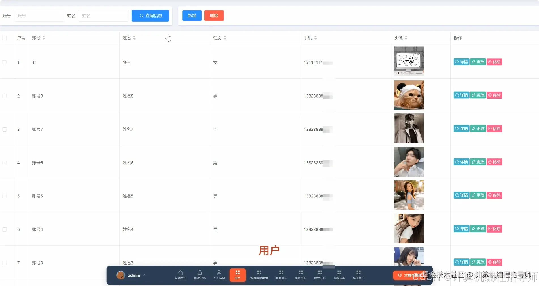The width and height of the screenshot is (539, 286).
Task: Open the cat avatar thumbnail of 账号8
Action: click(x=409, y=95)
